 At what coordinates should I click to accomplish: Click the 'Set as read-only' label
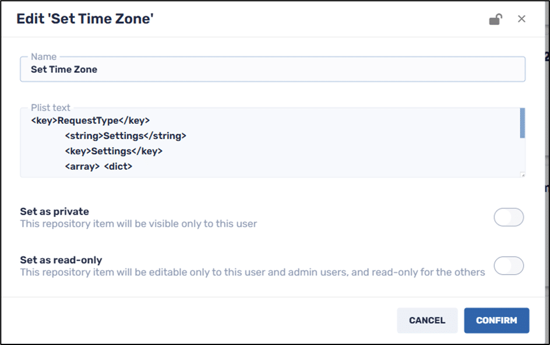61,260
